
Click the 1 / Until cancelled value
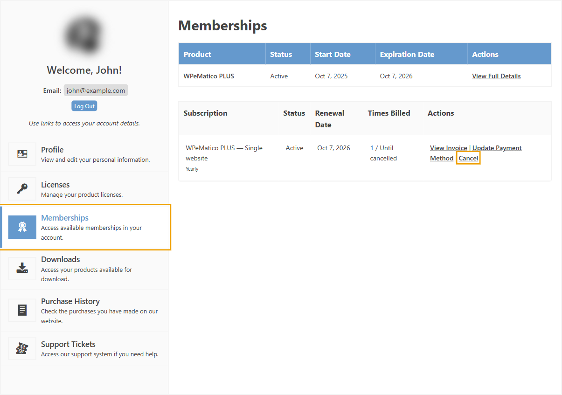tap(383, 153)
